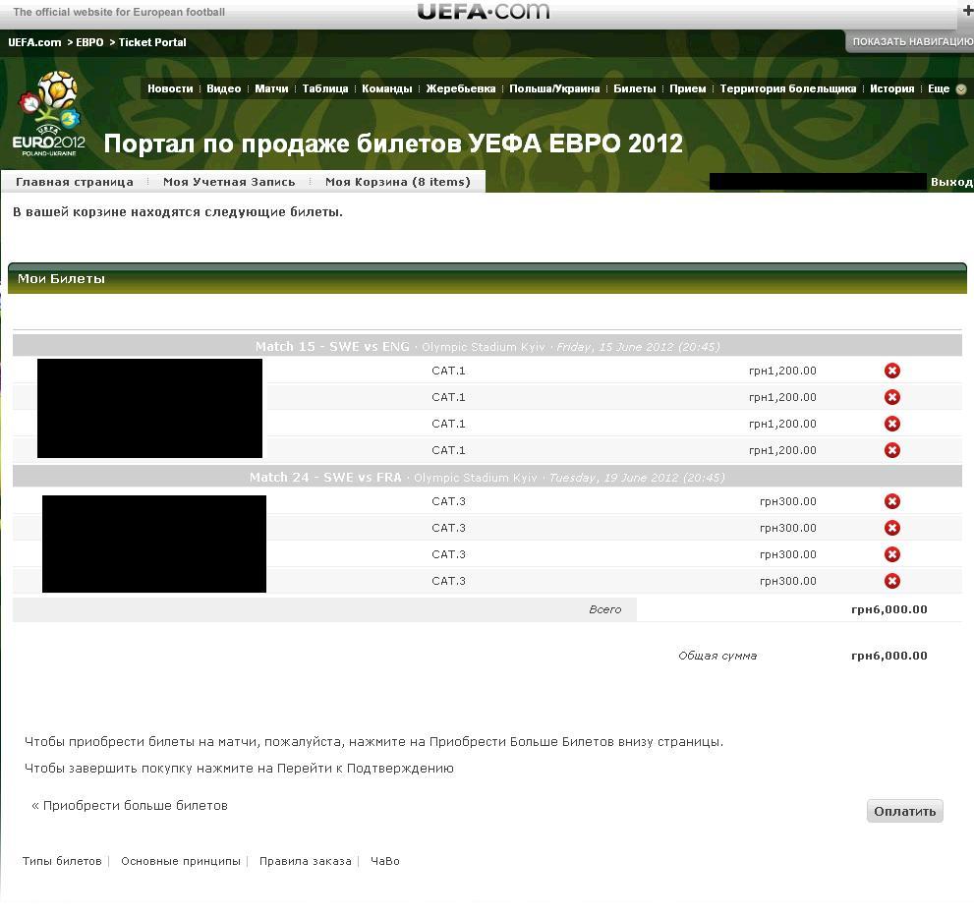Remove the third CAT.1 ticket
Image resolution: width=974 pixels, height=918 pixels.
[x=892, y=425]
